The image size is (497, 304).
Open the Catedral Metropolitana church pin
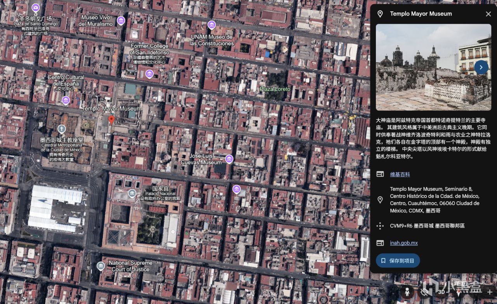point(61,129)
